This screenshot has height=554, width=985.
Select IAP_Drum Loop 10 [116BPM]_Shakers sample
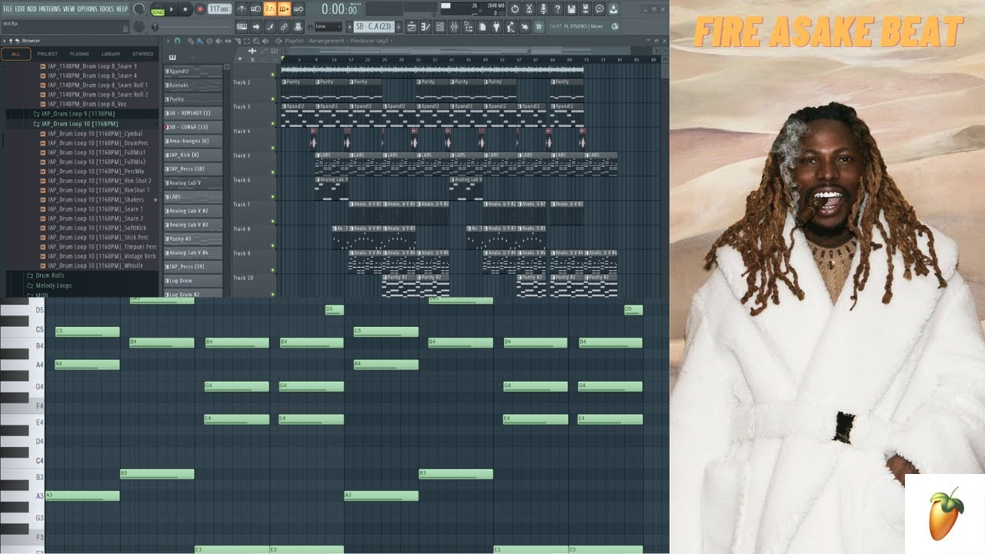click(x=95, y=199)
